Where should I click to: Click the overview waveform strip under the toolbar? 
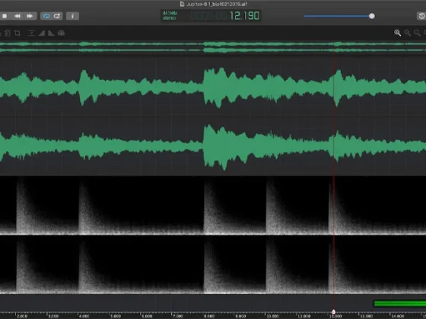coord(213,47)
